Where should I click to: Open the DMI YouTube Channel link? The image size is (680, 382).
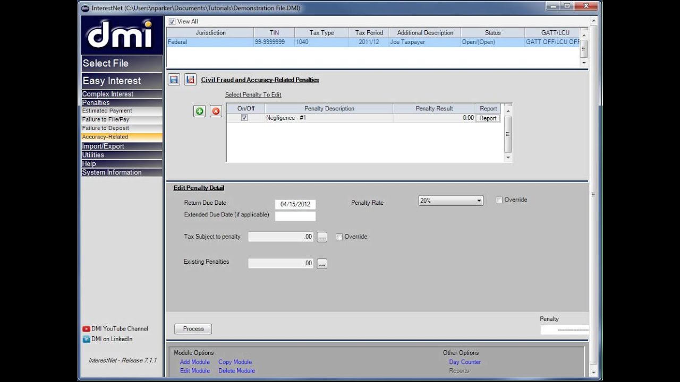click(120, 329)
